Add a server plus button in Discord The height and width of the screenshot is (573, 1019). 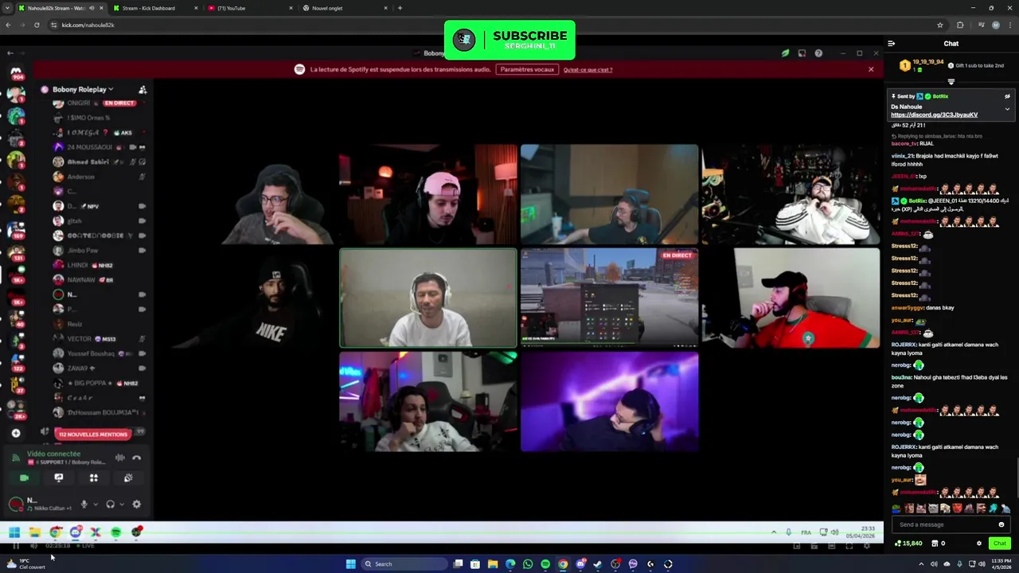(16, 433)
